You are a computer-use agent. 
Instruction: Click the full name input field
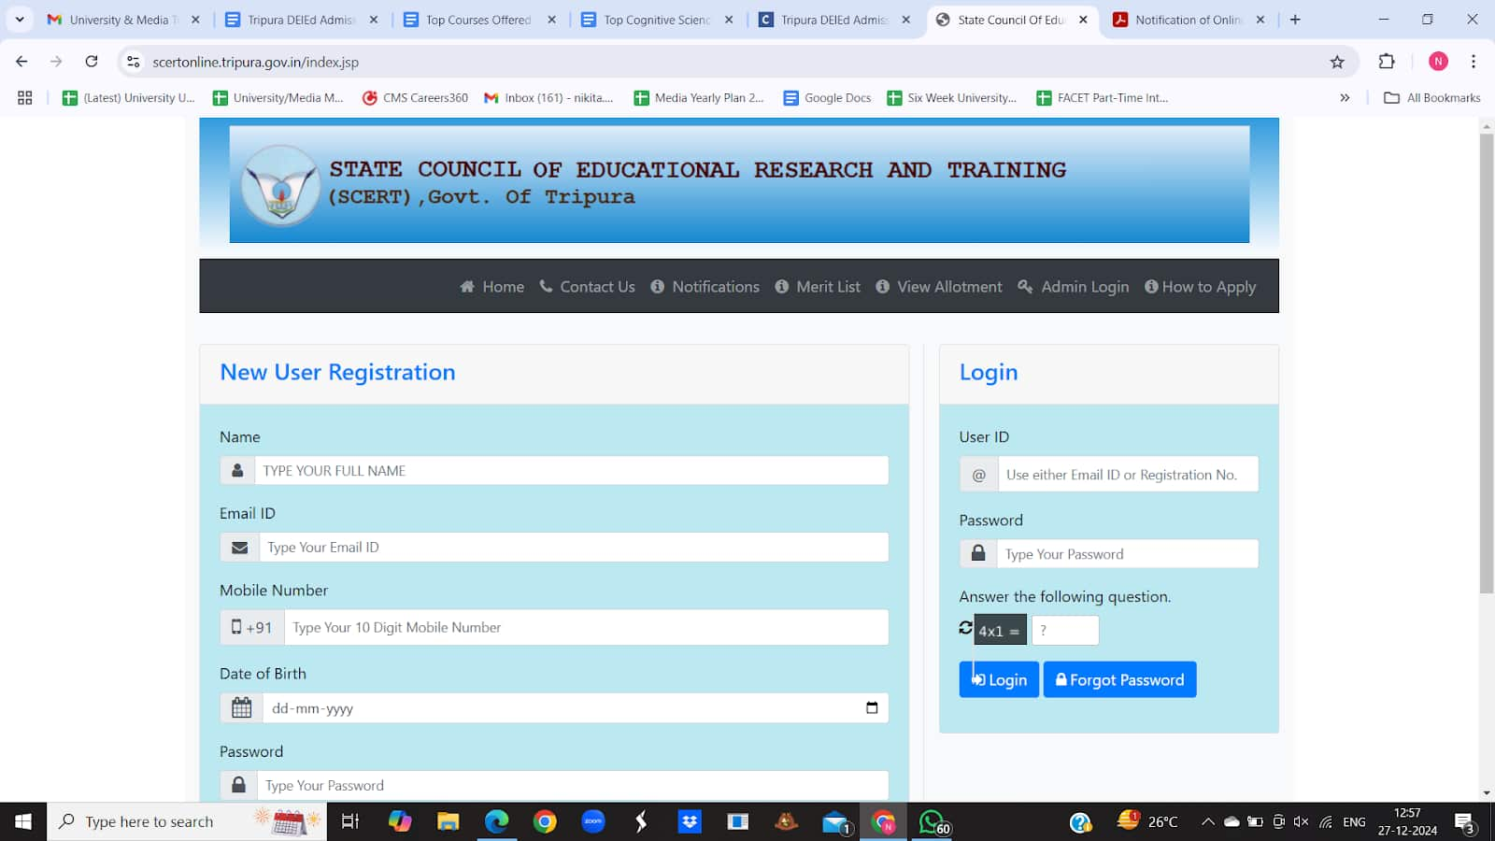point(571,470)
